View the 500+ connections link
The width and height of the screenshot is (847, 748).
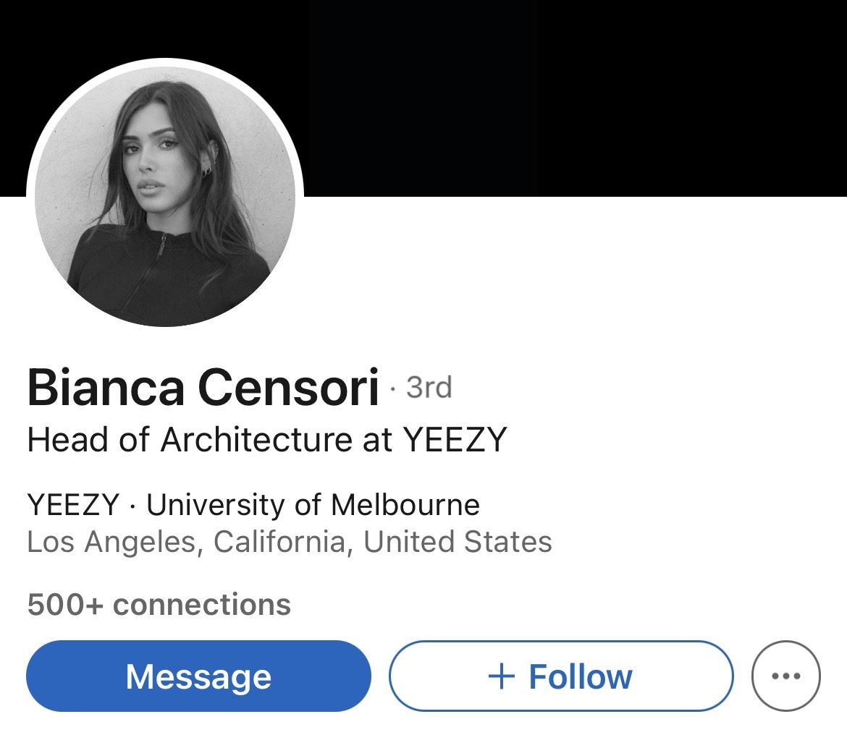tap(159, 605)
